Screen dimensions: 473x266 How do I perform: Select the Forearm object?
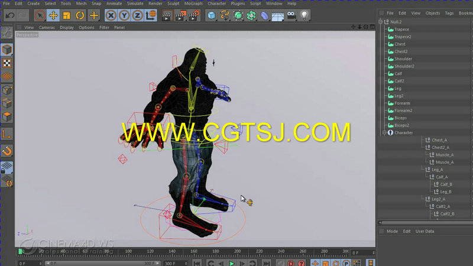(402, 103)
